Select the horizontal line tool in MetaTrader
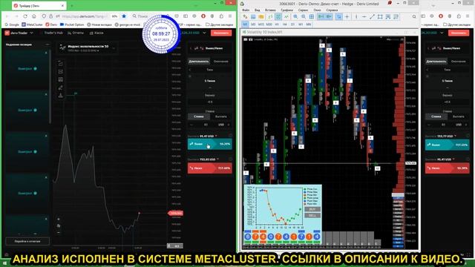The height and width of the screenshot is (267, 475). [364, 17]
